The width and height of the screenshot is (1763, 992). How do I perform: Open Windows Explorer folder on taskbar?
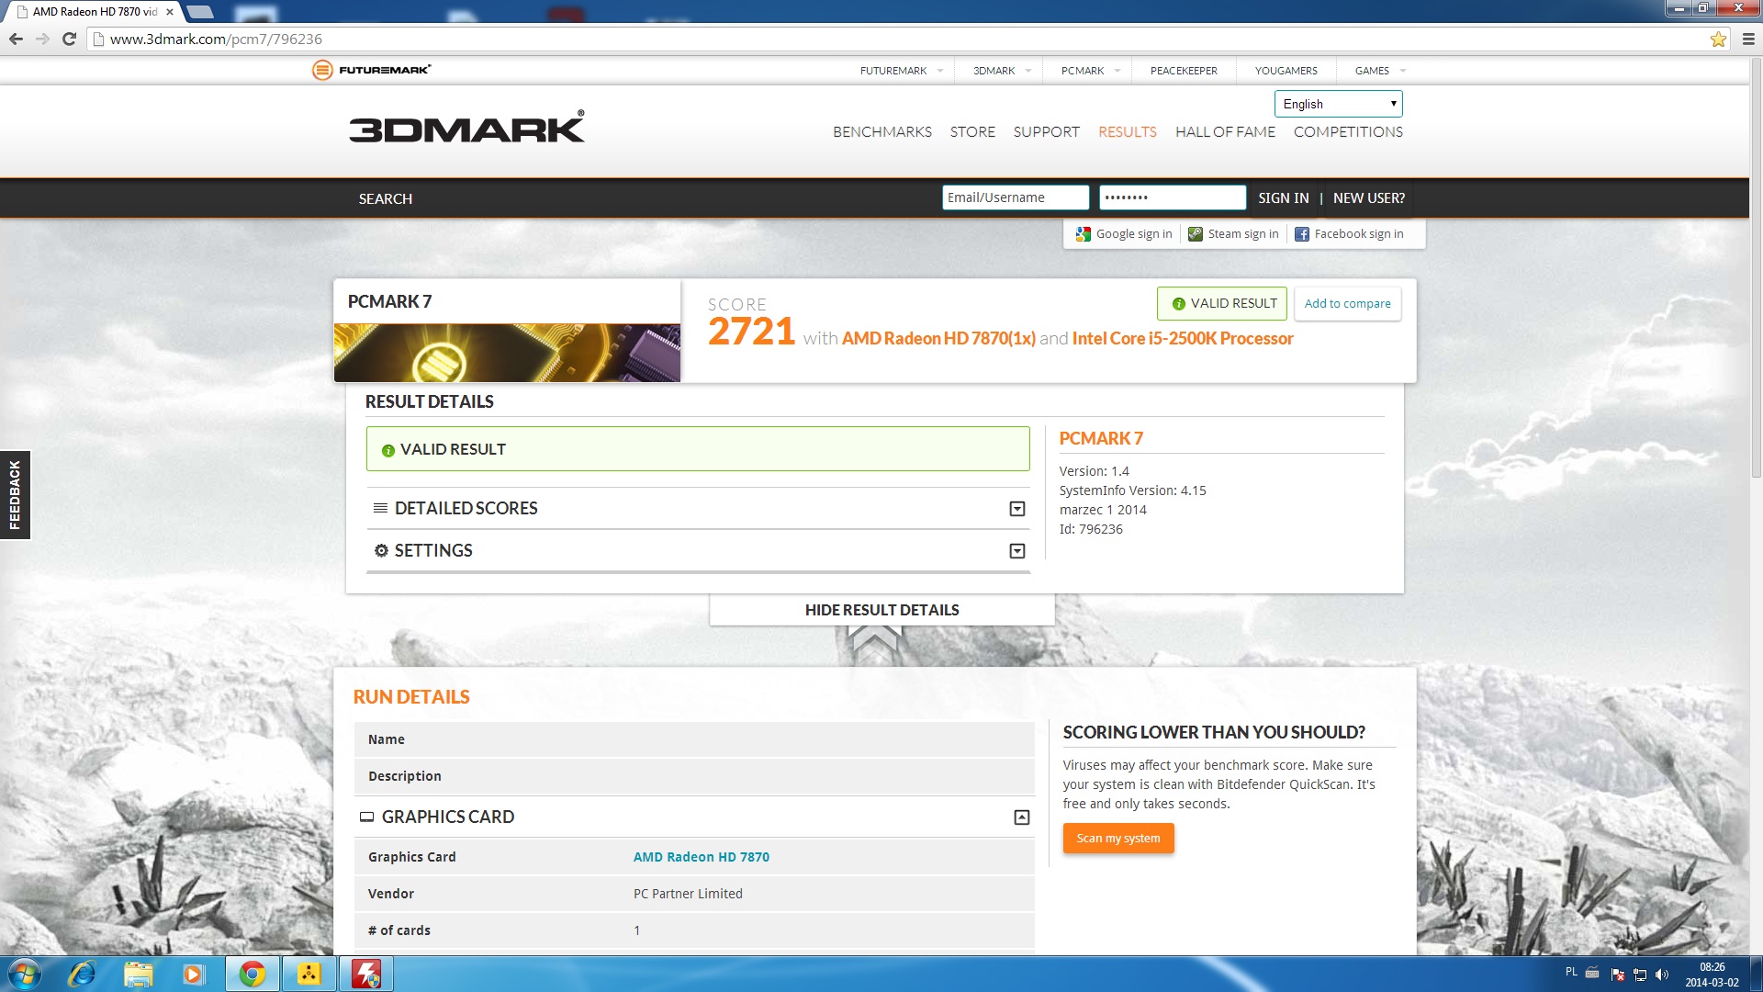click(138, 974)
